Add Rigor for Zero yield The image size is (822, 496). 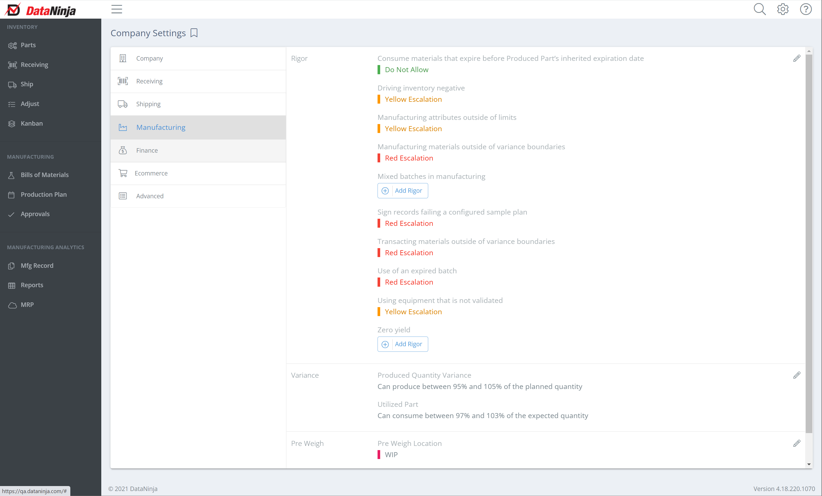[x=402, y=344]
